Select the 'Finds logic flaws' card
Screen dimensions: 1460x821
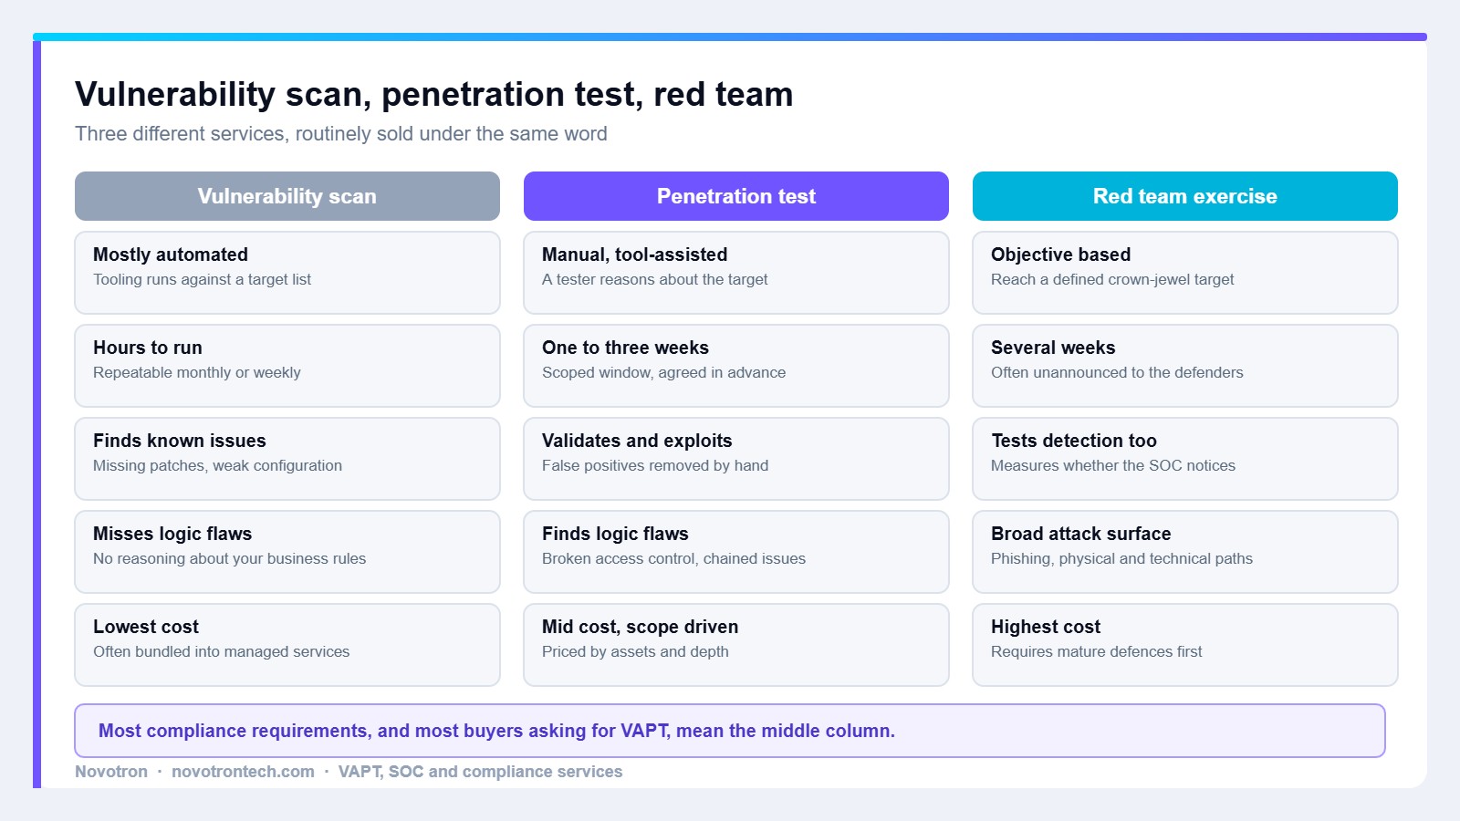tap(736, 552)
